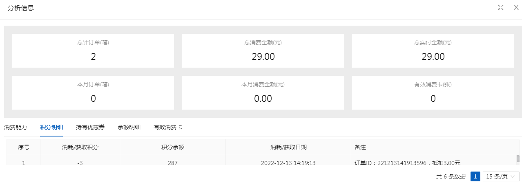Click the 总实付金额(元) statistics card
The width and height of the screenshot is (522, 196).
(433, 51)
